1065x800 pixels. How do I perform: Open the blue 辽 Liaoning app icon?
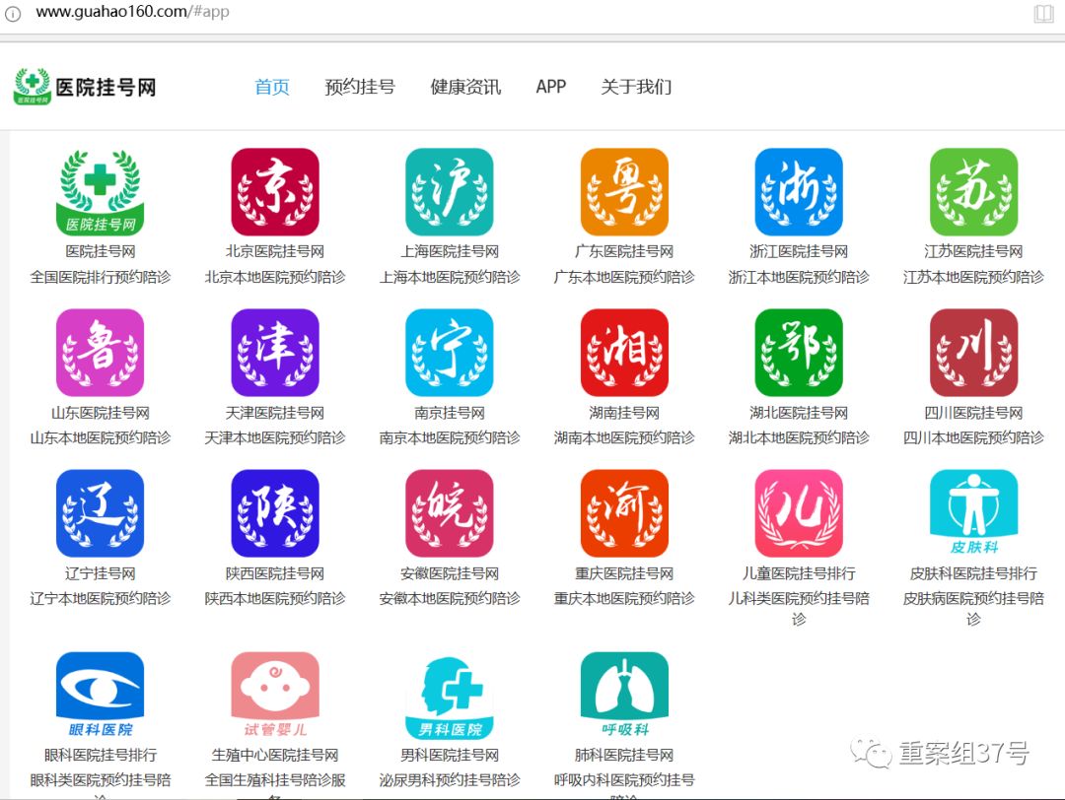(x=100, y=513)
